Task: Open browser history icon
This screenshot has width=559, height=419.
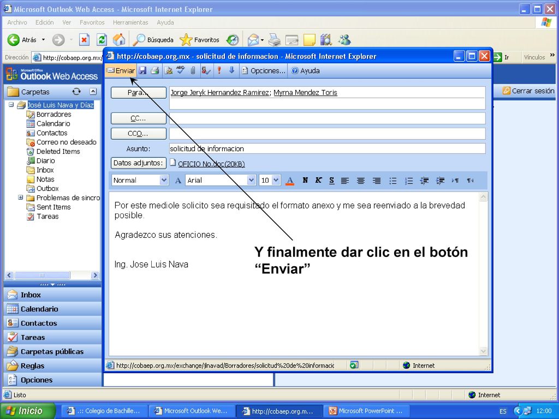Action: 233,40
